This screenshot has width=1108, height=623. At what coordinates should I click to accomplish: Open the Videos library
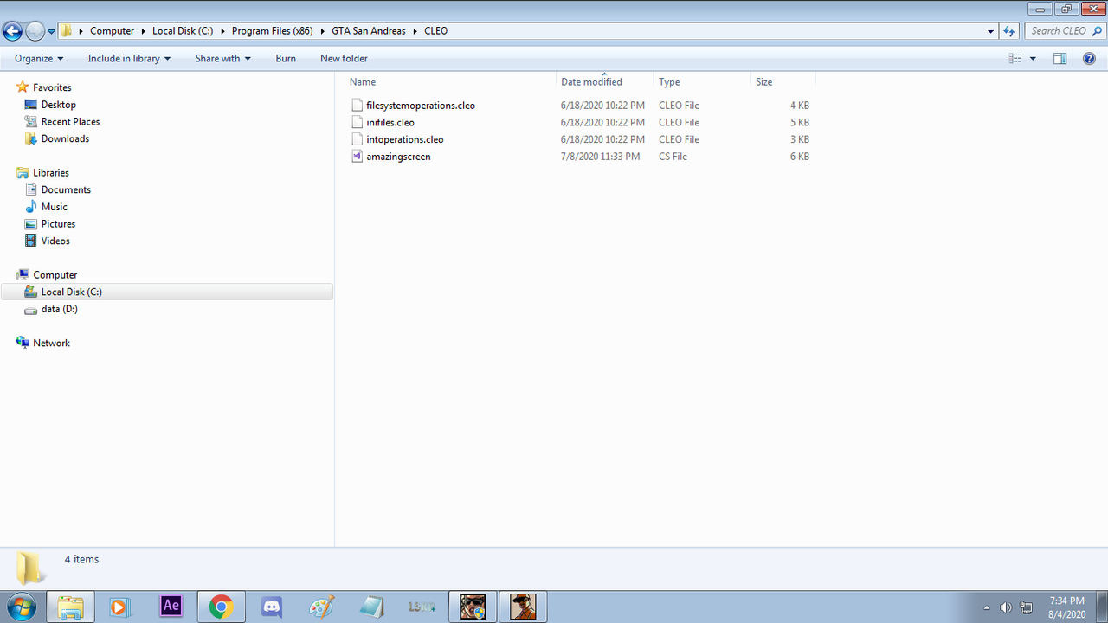pyautogui.click(x=55, y=241)
